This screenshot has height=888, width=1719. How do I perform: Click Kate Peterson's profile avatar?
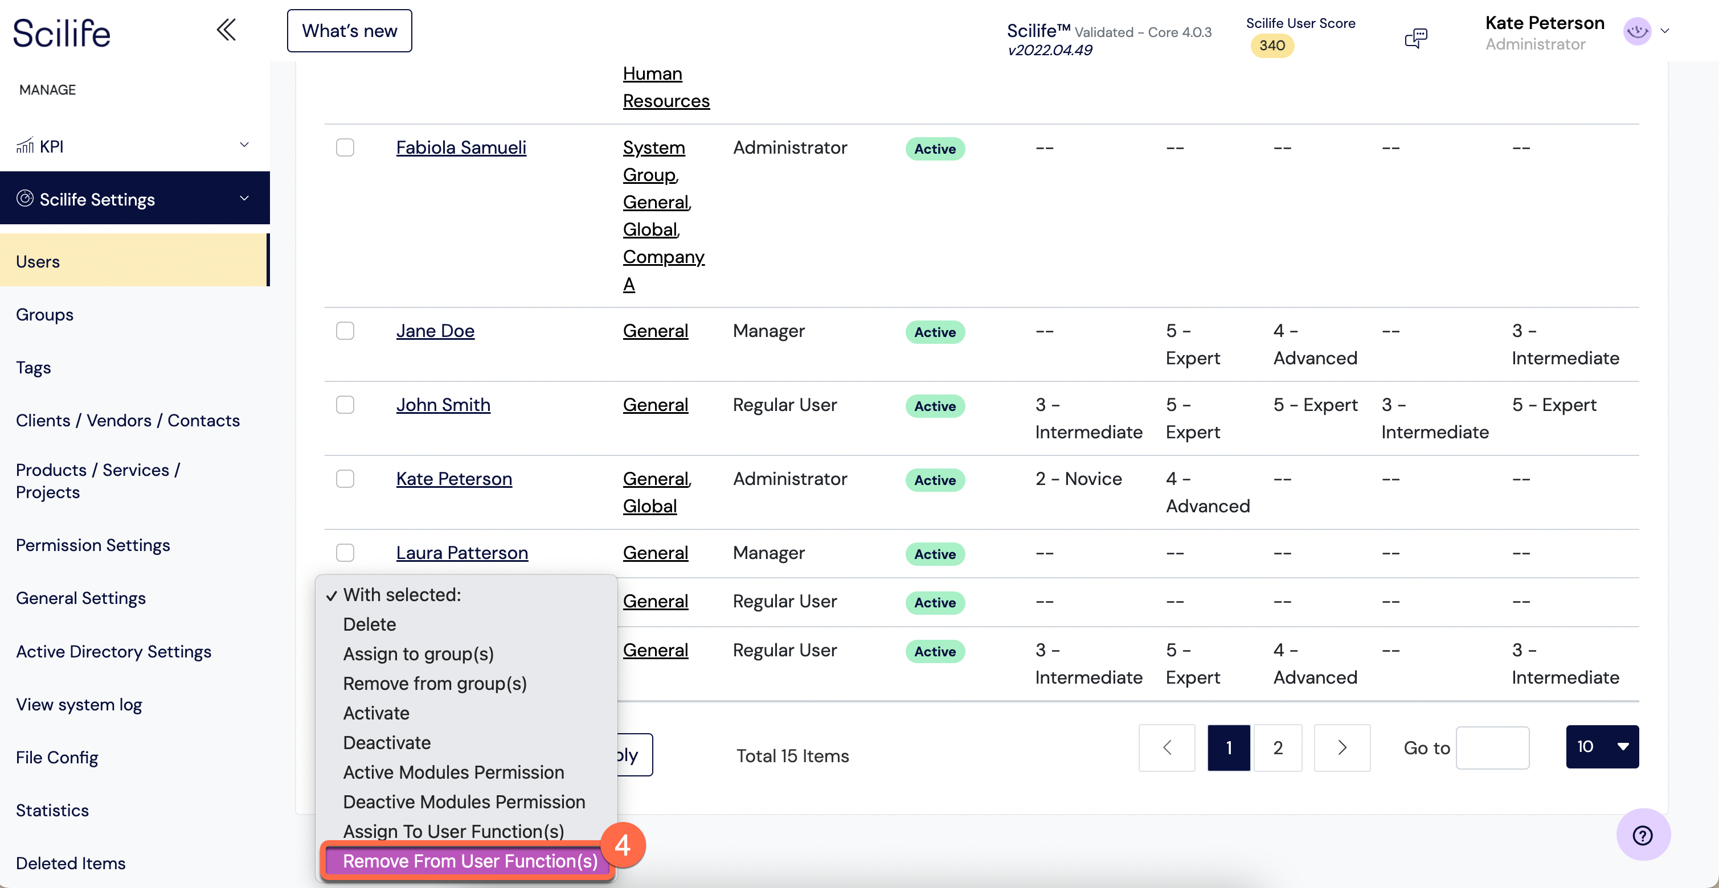pos(1637,31)
